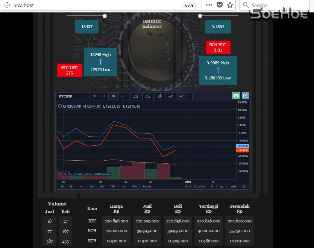
Task: Switch to the YTD date range
Action: 112,186
